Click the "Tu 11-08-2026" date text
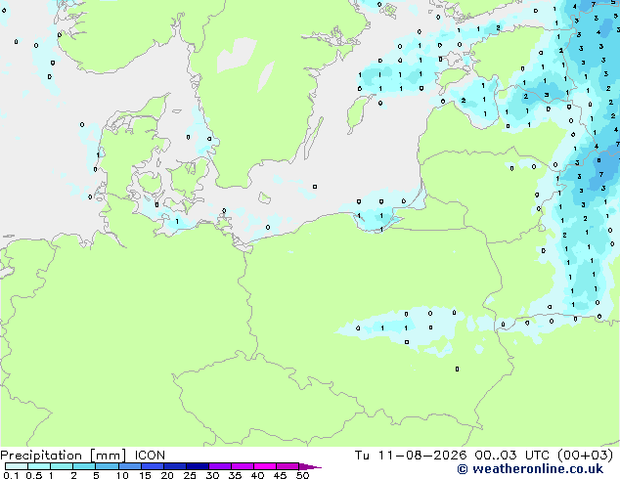 411,456
